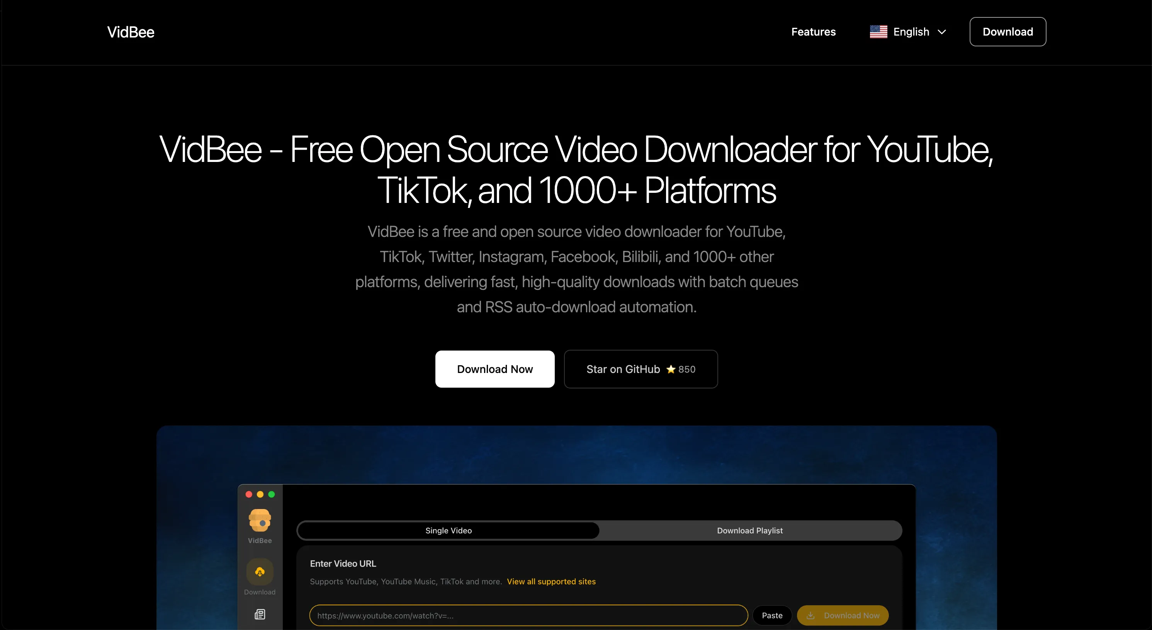Click the Download Now hero button
The height and width of the screenshot is (630, 1152).
coord(494,369)
